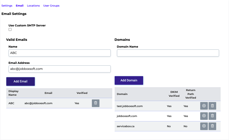Screen dimensions: 229x140
Task: Click Verified column header in emails table
Action: [82, 93]
